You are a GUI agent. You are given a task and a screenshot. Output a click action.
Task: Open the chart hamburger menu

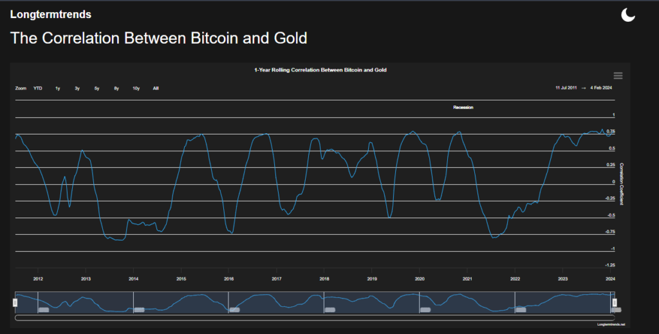point(618,76)
